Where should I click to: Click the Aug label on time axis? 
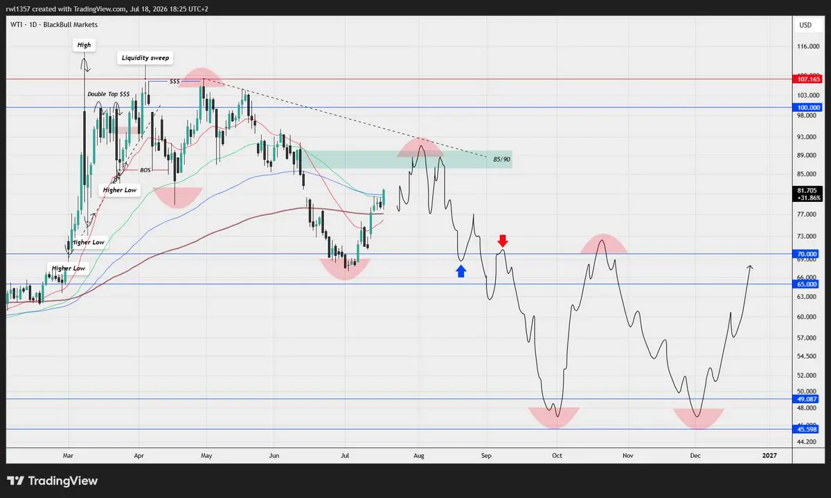(418, 456)
